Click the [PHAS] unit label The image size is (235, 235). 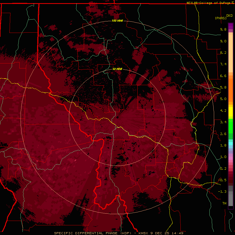click(221, 18)
